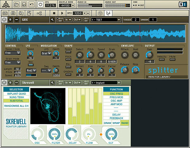Open the Modulation Seq dropdown

(x=46, y=70)
